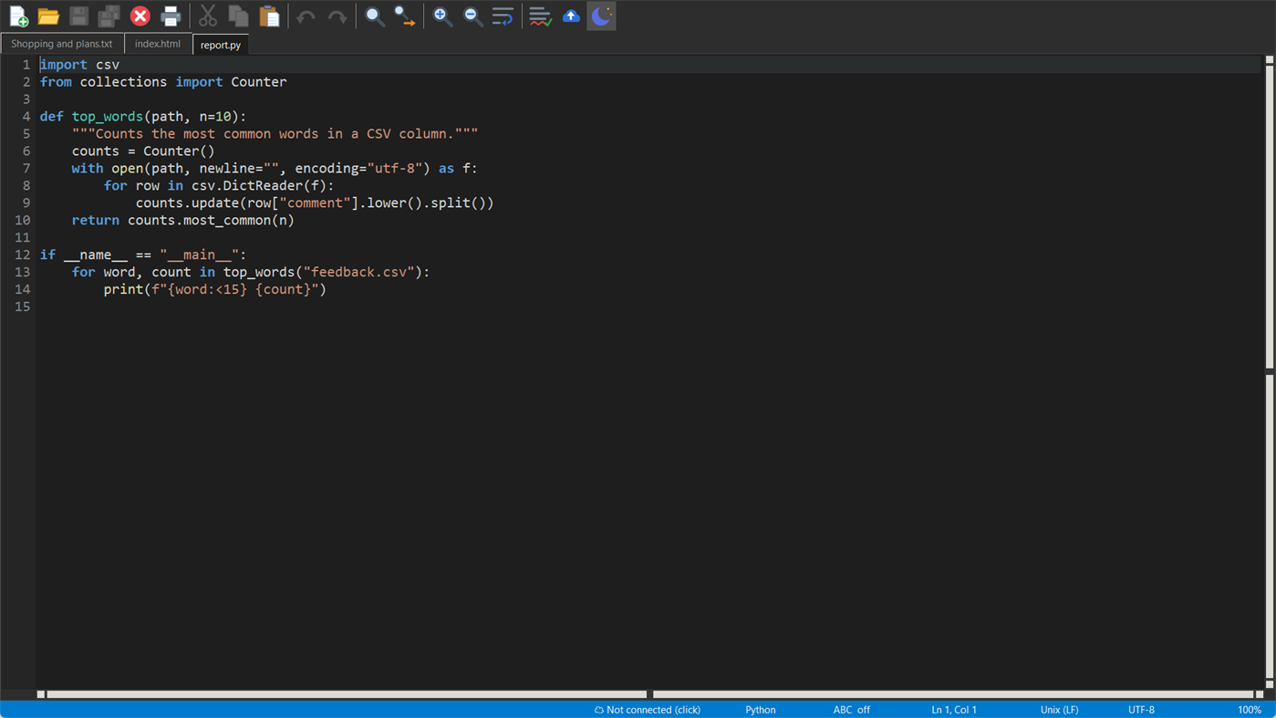Copy selection with the copy icon
This screenshot has height=718, width=1276.
(239, 16)
